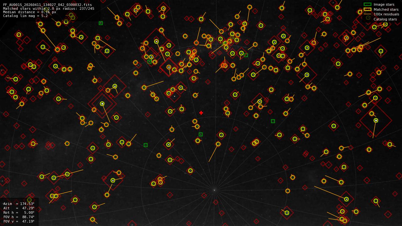Select the 'Matched stars' legend label
The image size is (402, 226).
386,9
